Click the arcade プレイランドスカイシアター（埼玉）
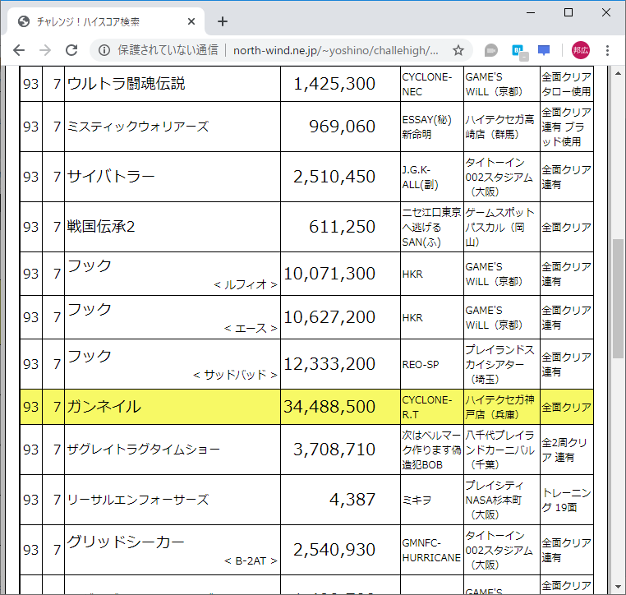Viewport: 626px width, 595px height. [499, 364]
